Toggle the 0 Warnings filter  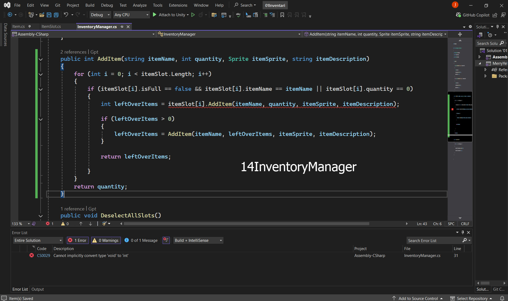pos(106,240)
